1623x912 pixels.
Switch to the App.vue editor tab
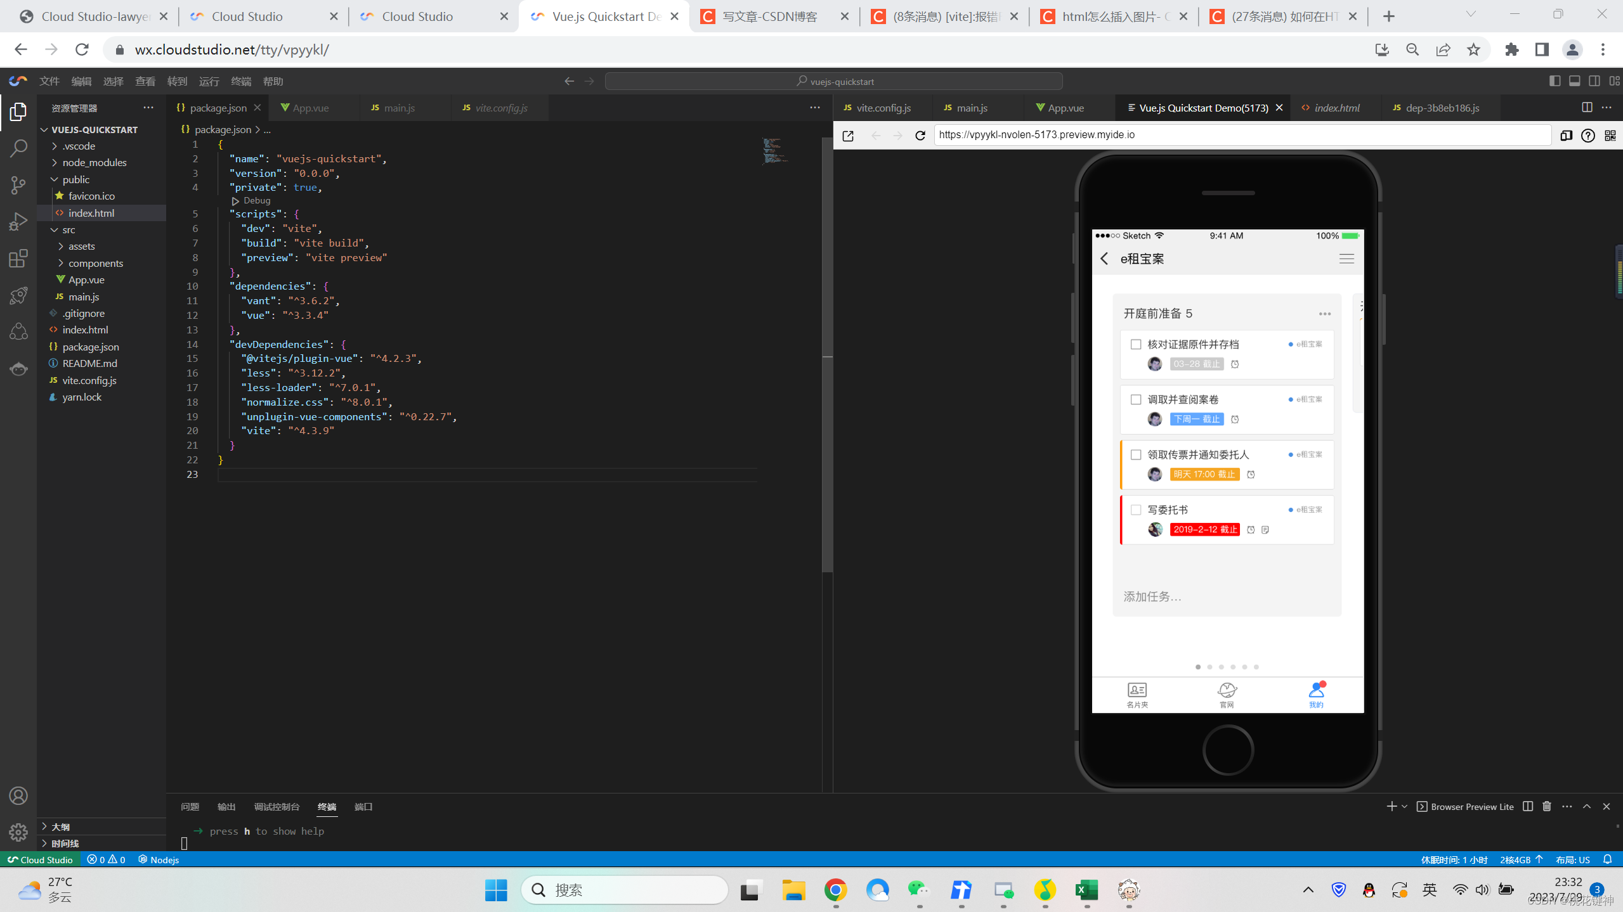(310, 108)
